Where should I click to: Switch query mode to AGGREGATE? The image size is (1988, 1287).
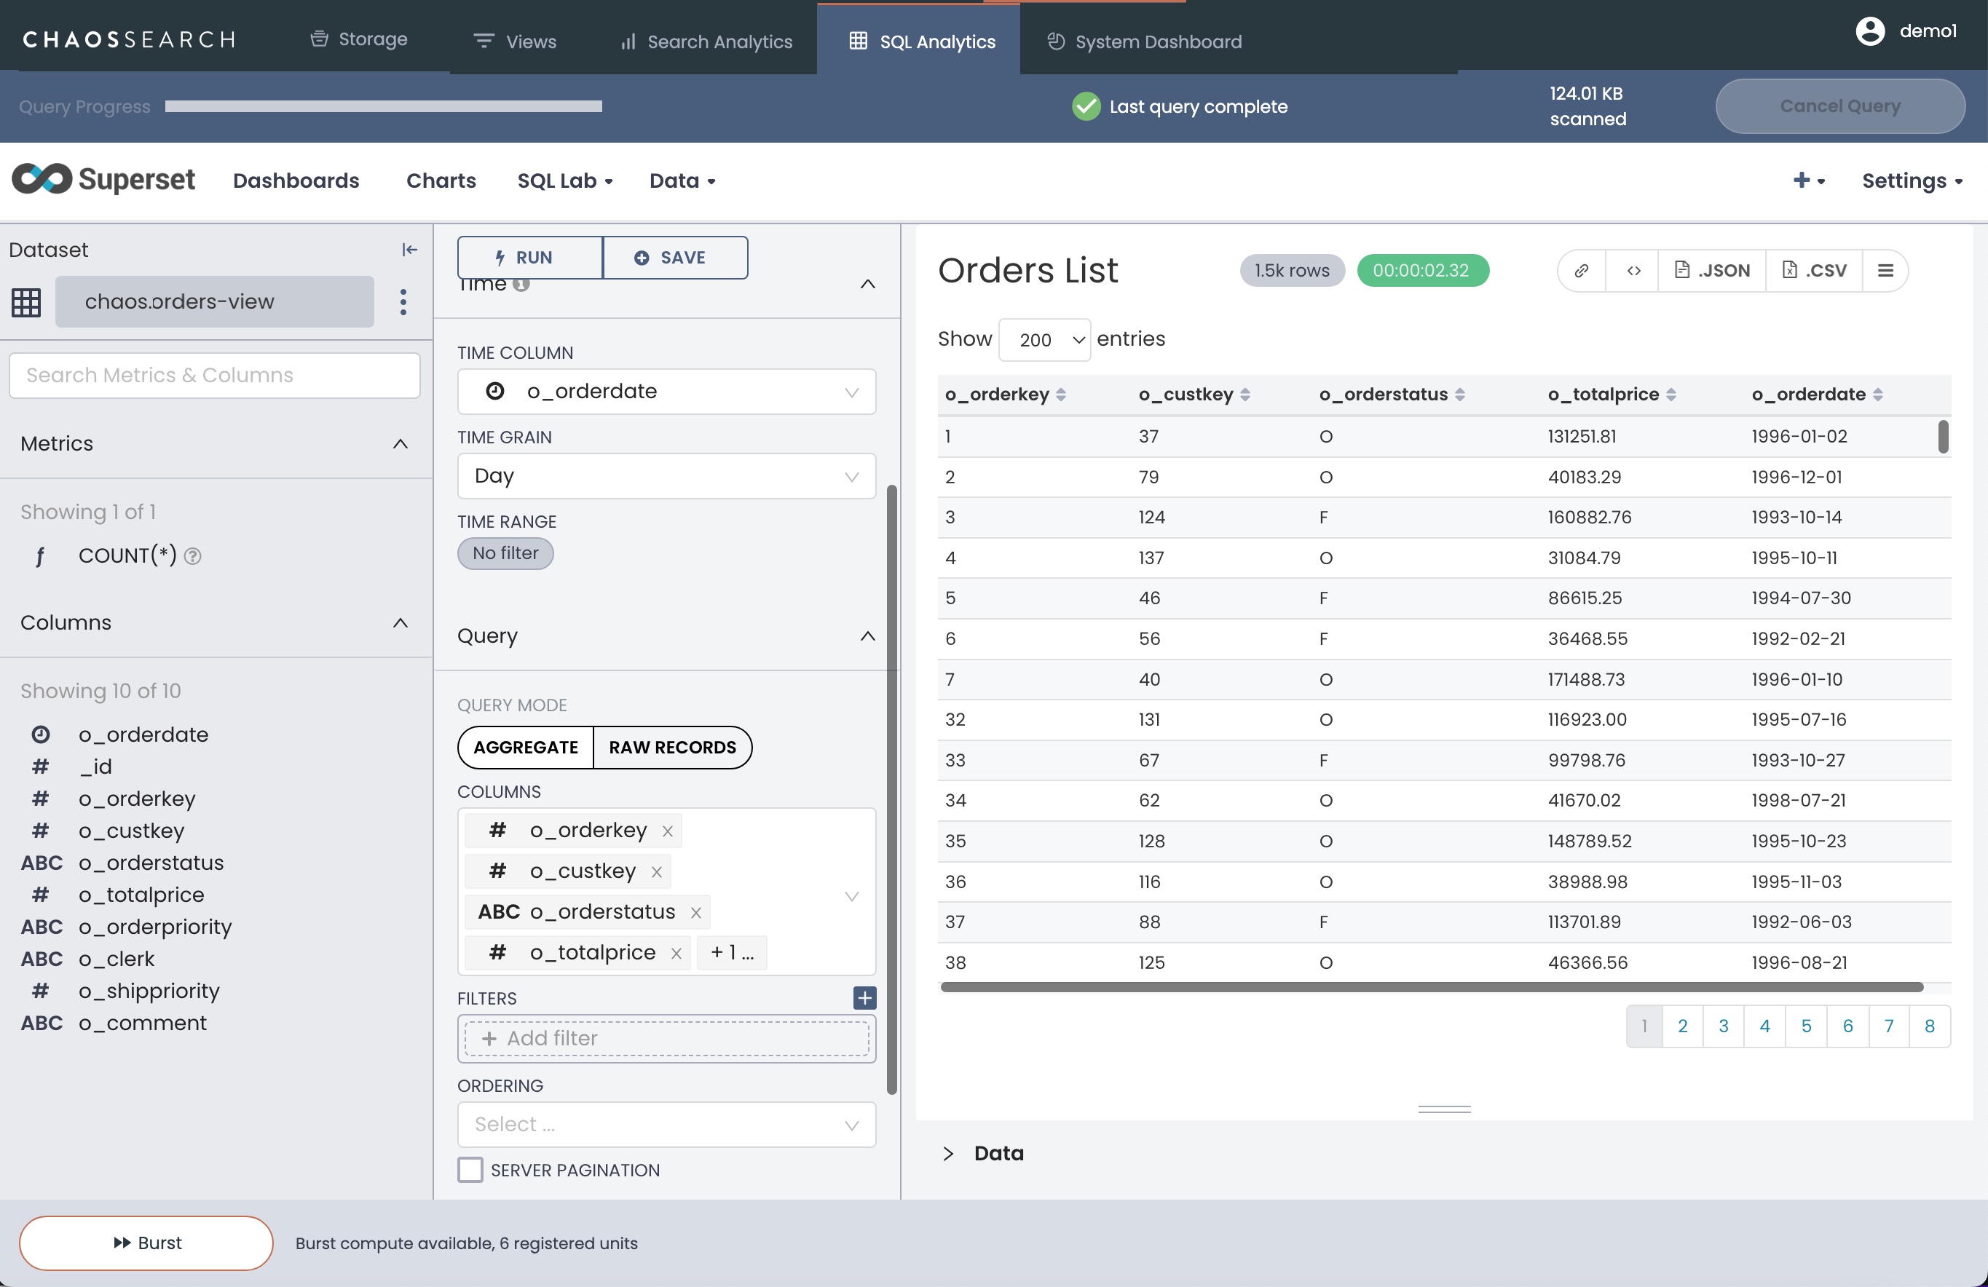[x=526, y=748]
